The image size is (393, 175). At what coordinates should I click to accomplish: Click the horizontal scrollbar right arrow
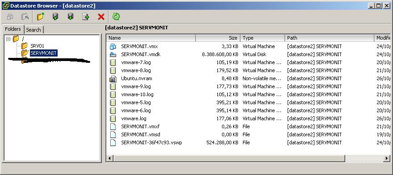point(387,158)
